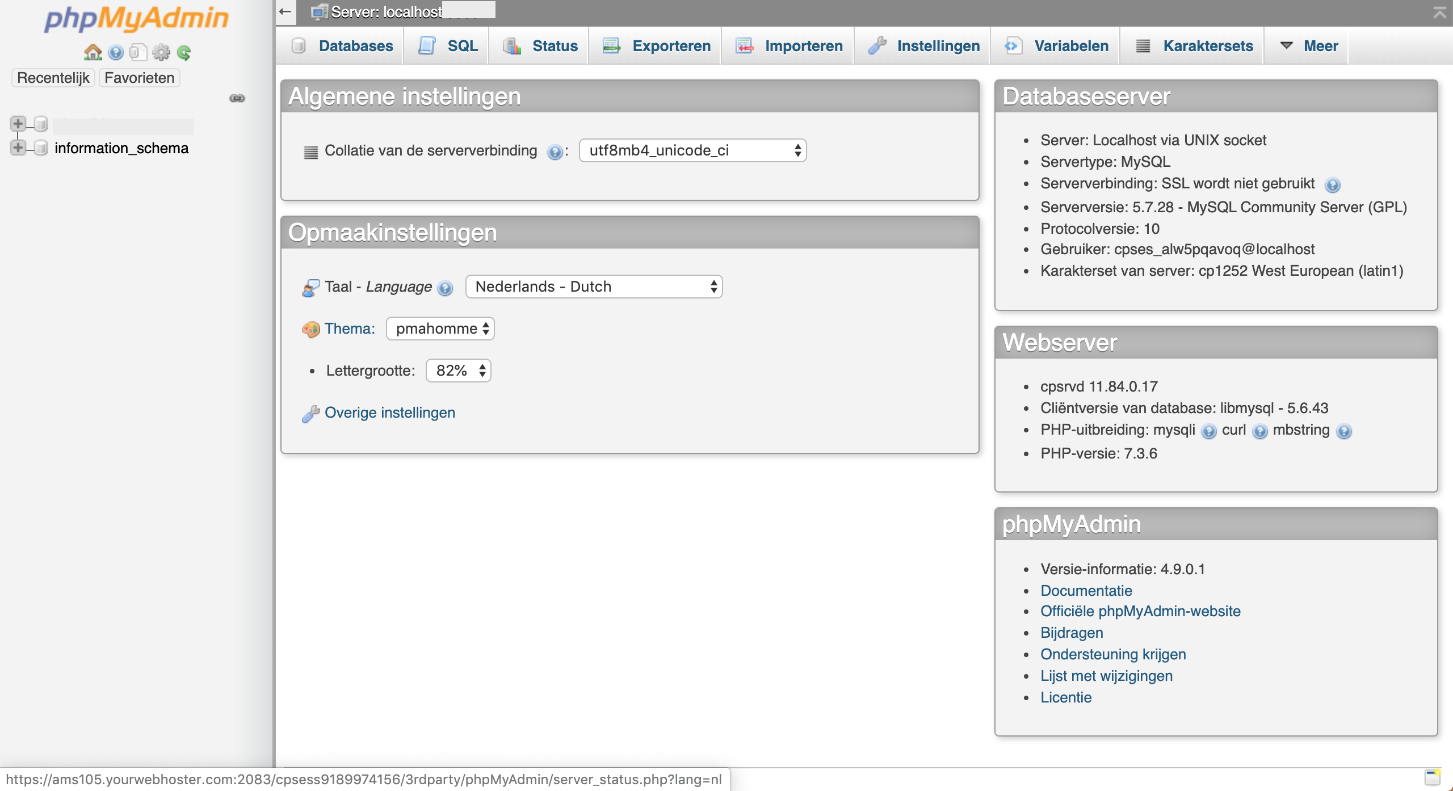Click the Thema: link

(350, 329)
